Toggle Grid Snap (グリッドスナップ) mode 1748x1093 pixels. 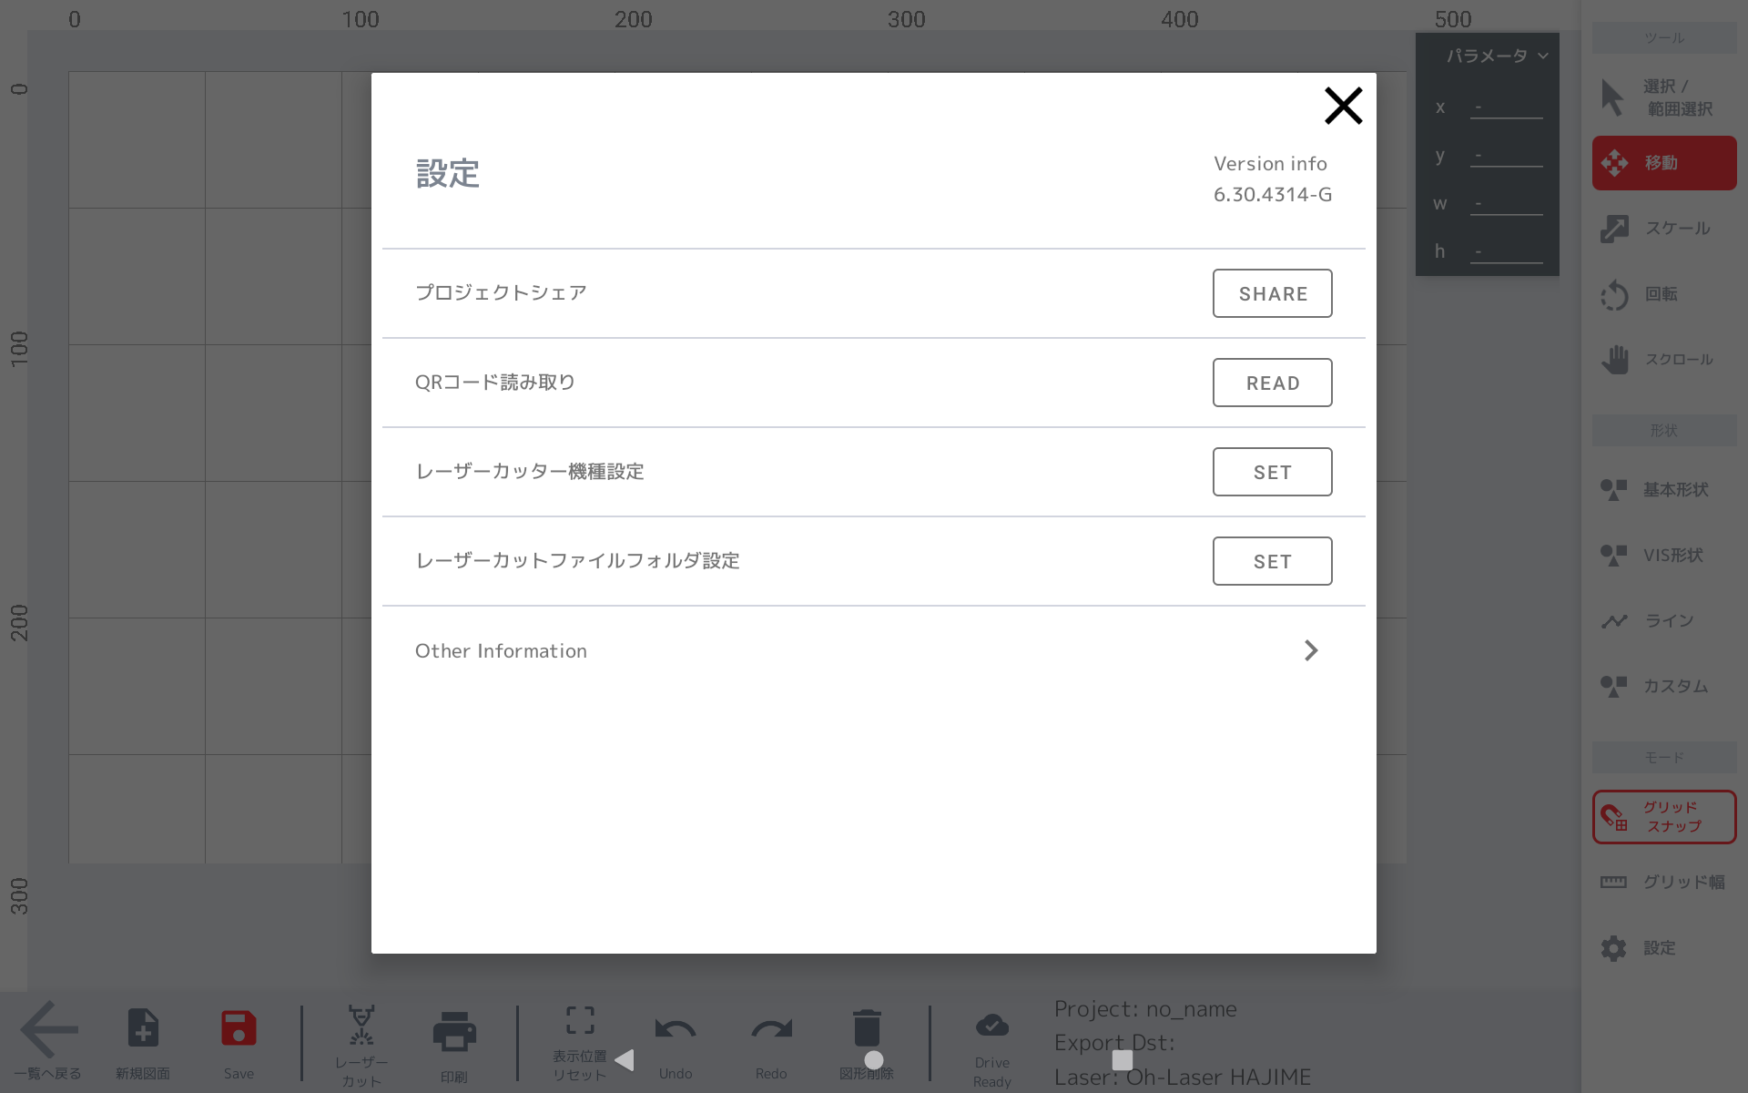(1663, 817)
